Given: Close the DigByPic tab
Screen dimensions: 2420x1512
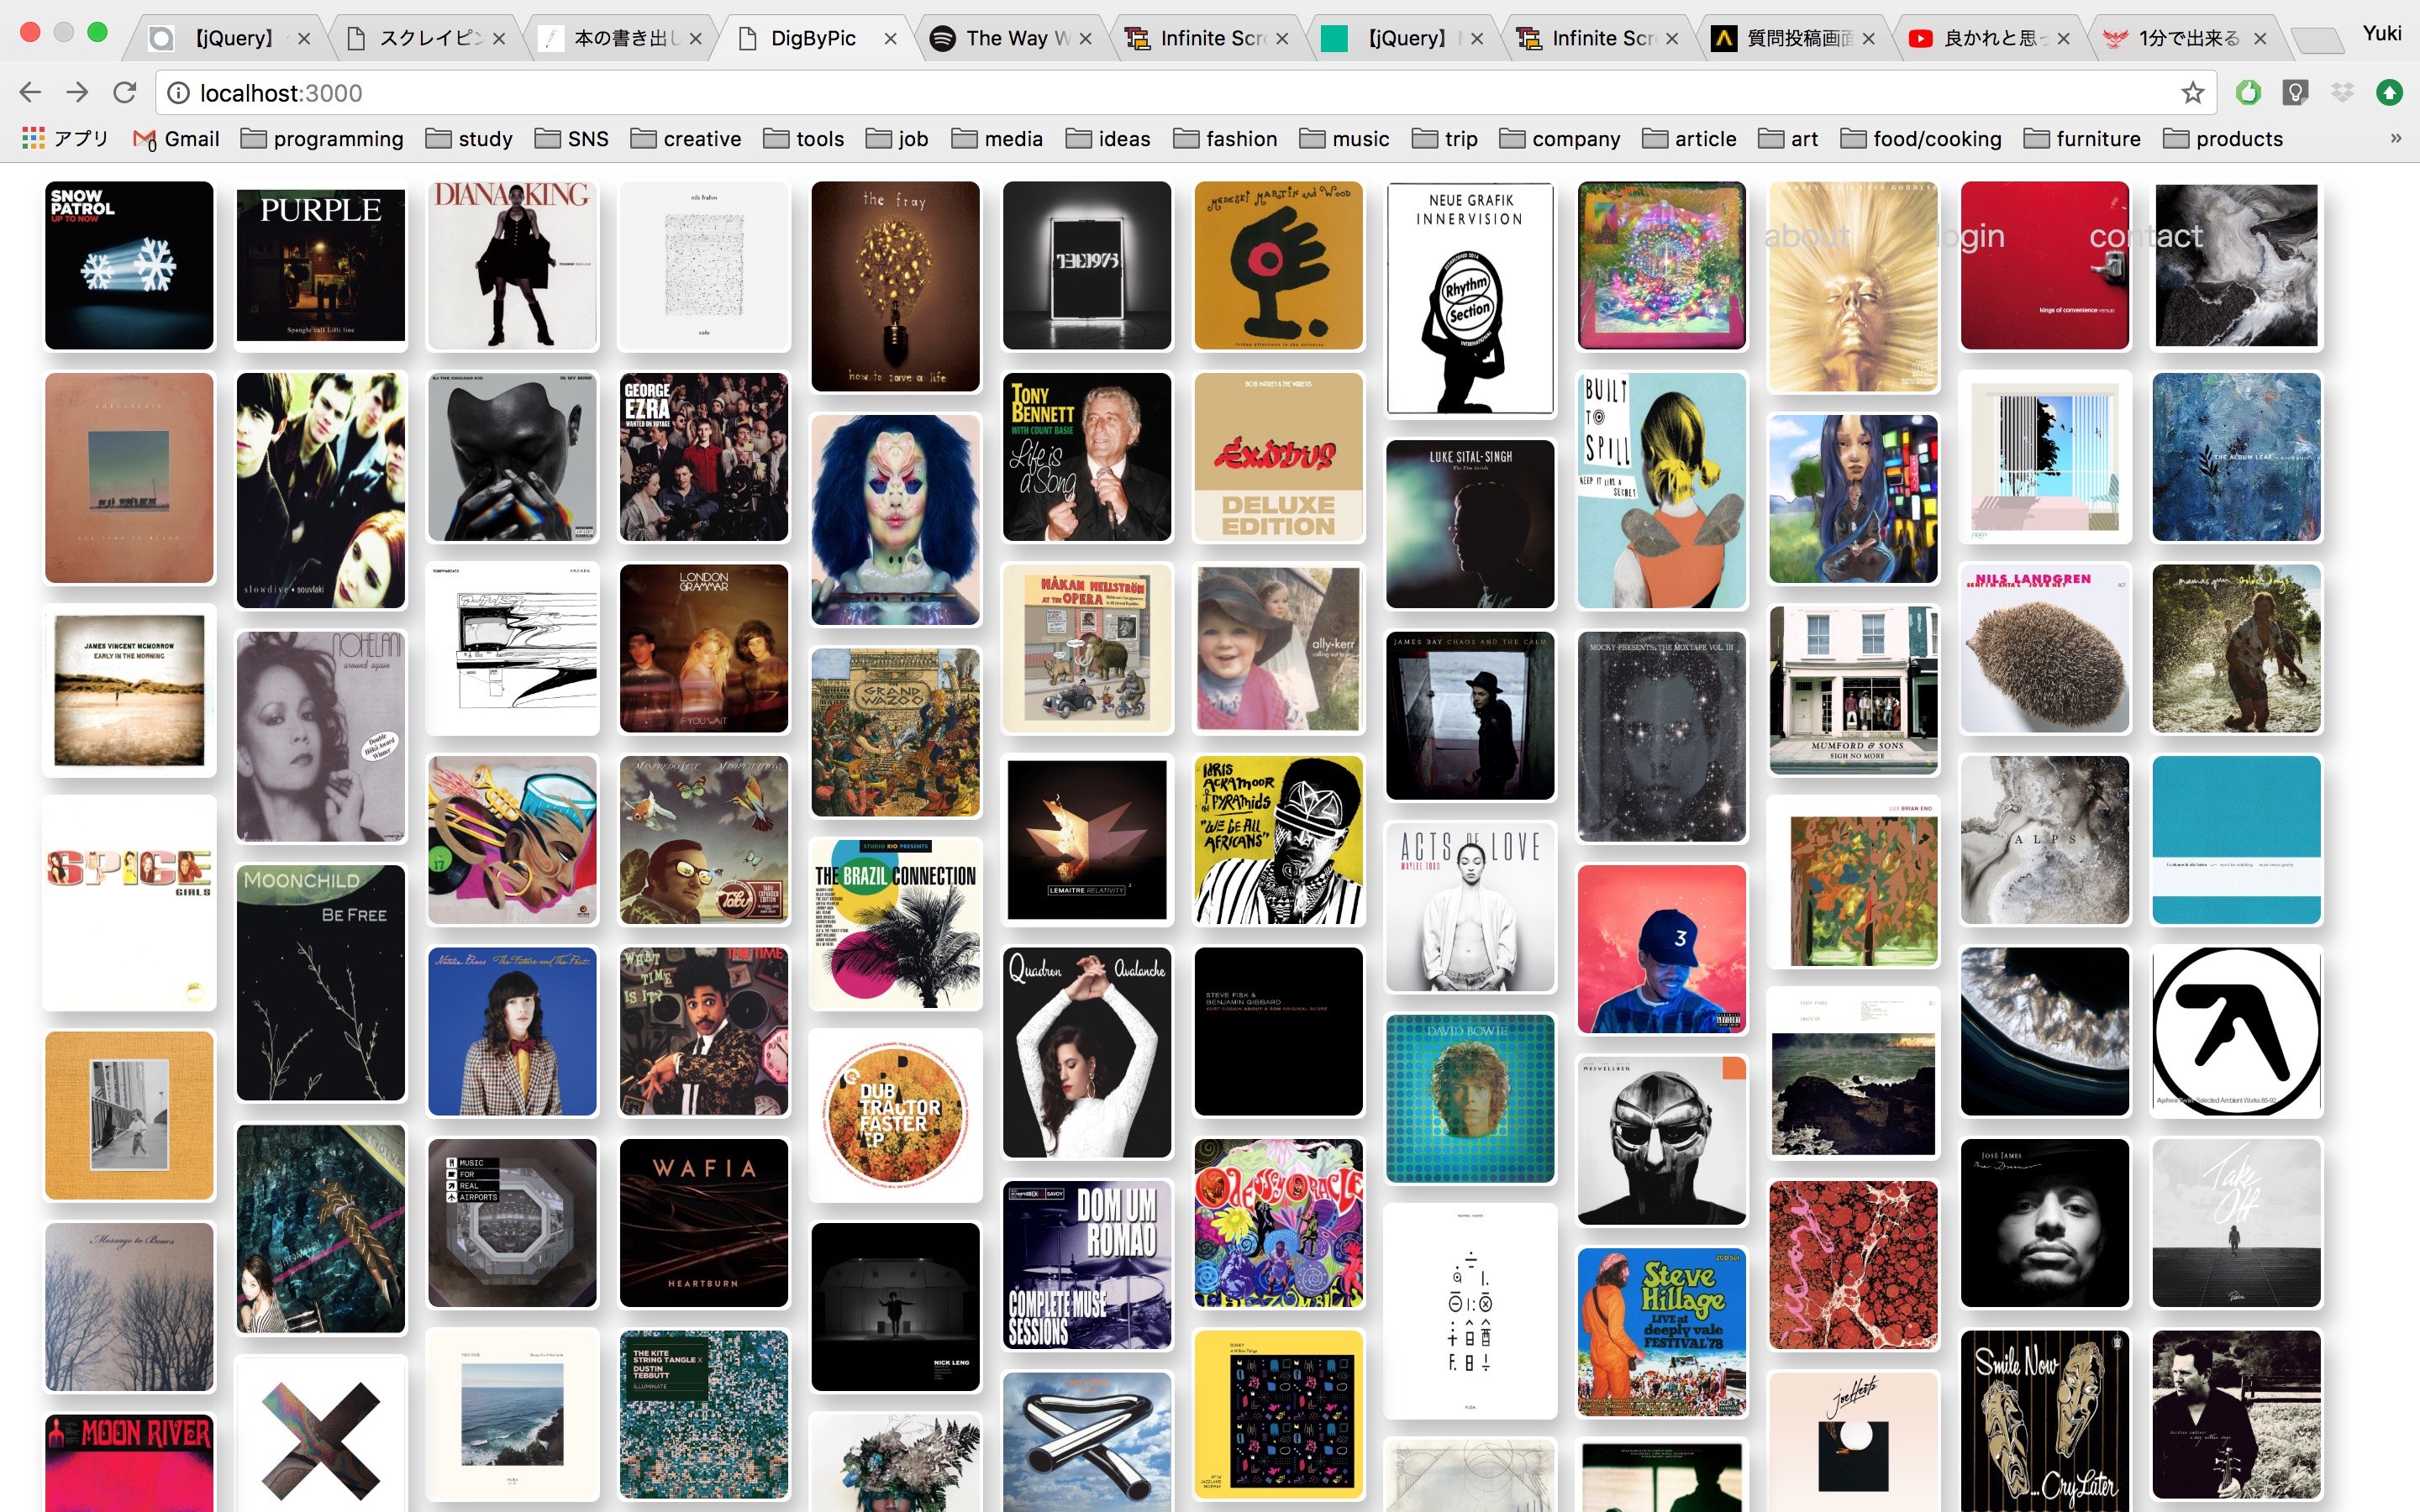Looking at the screenshot, I should pos(890,38).
